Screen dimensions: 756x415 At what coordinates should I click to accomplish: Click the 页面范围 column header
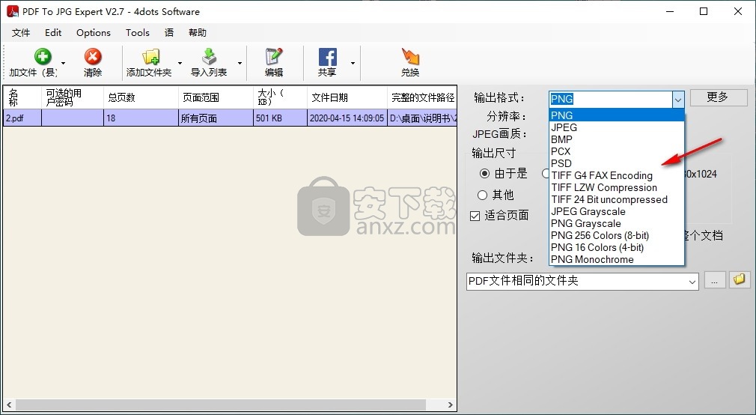(216, 97)
